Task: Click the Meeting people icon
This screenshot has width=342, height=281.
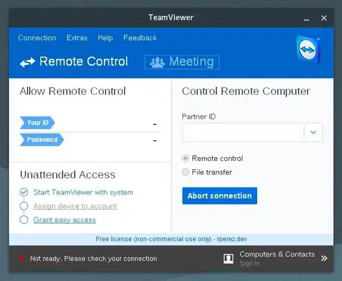Action: pos(157,63)
